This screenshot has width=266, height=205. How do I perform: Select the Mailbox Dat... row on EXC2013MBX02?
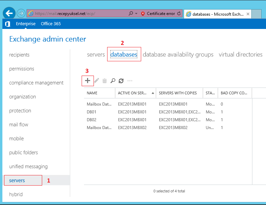point(168,128)
